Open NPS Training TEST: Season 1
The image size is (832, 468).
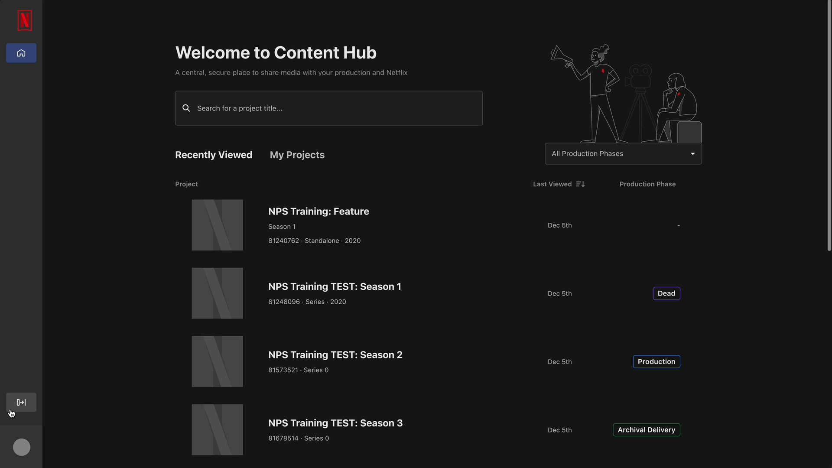pos(335,286)
